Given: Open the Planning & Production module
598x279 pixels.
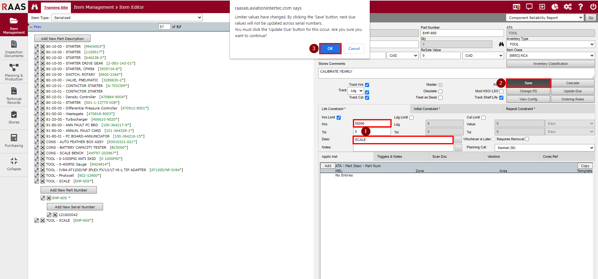Looking at the screenshot, I should [14, 72].
